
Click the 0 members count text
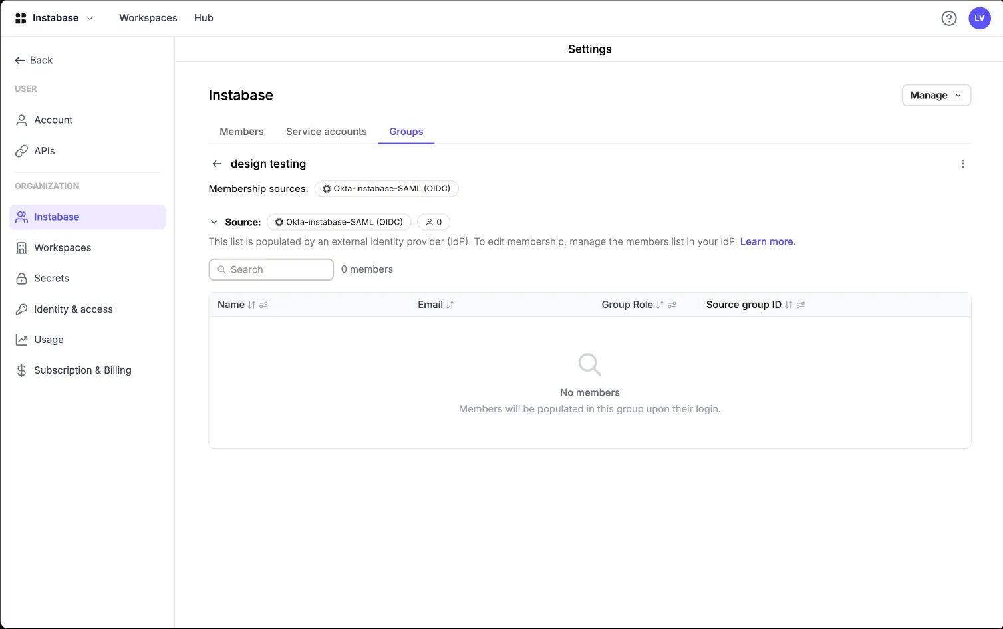tap(367, 269)
